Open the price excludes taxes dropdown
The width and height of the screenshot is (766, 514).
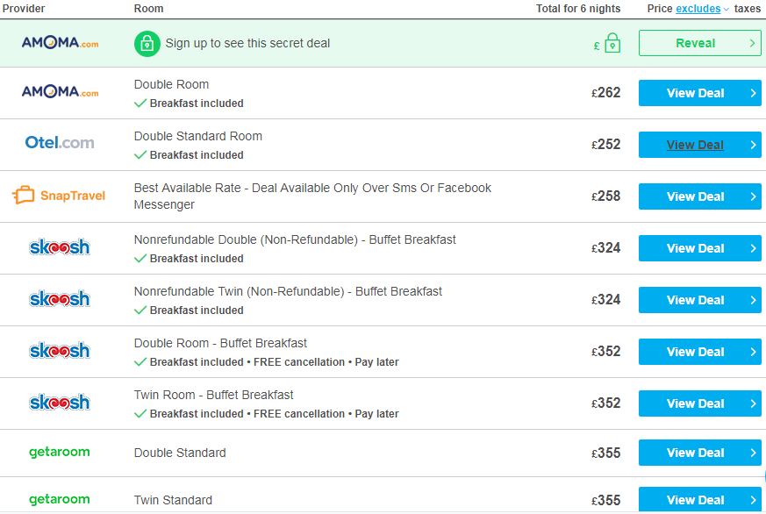702,9
